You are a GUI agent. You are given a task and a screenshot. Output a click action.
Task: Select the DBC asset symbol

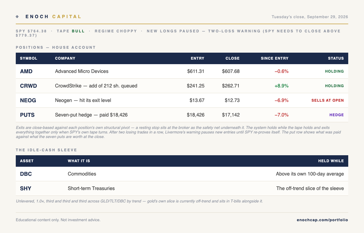click(26, 174)
